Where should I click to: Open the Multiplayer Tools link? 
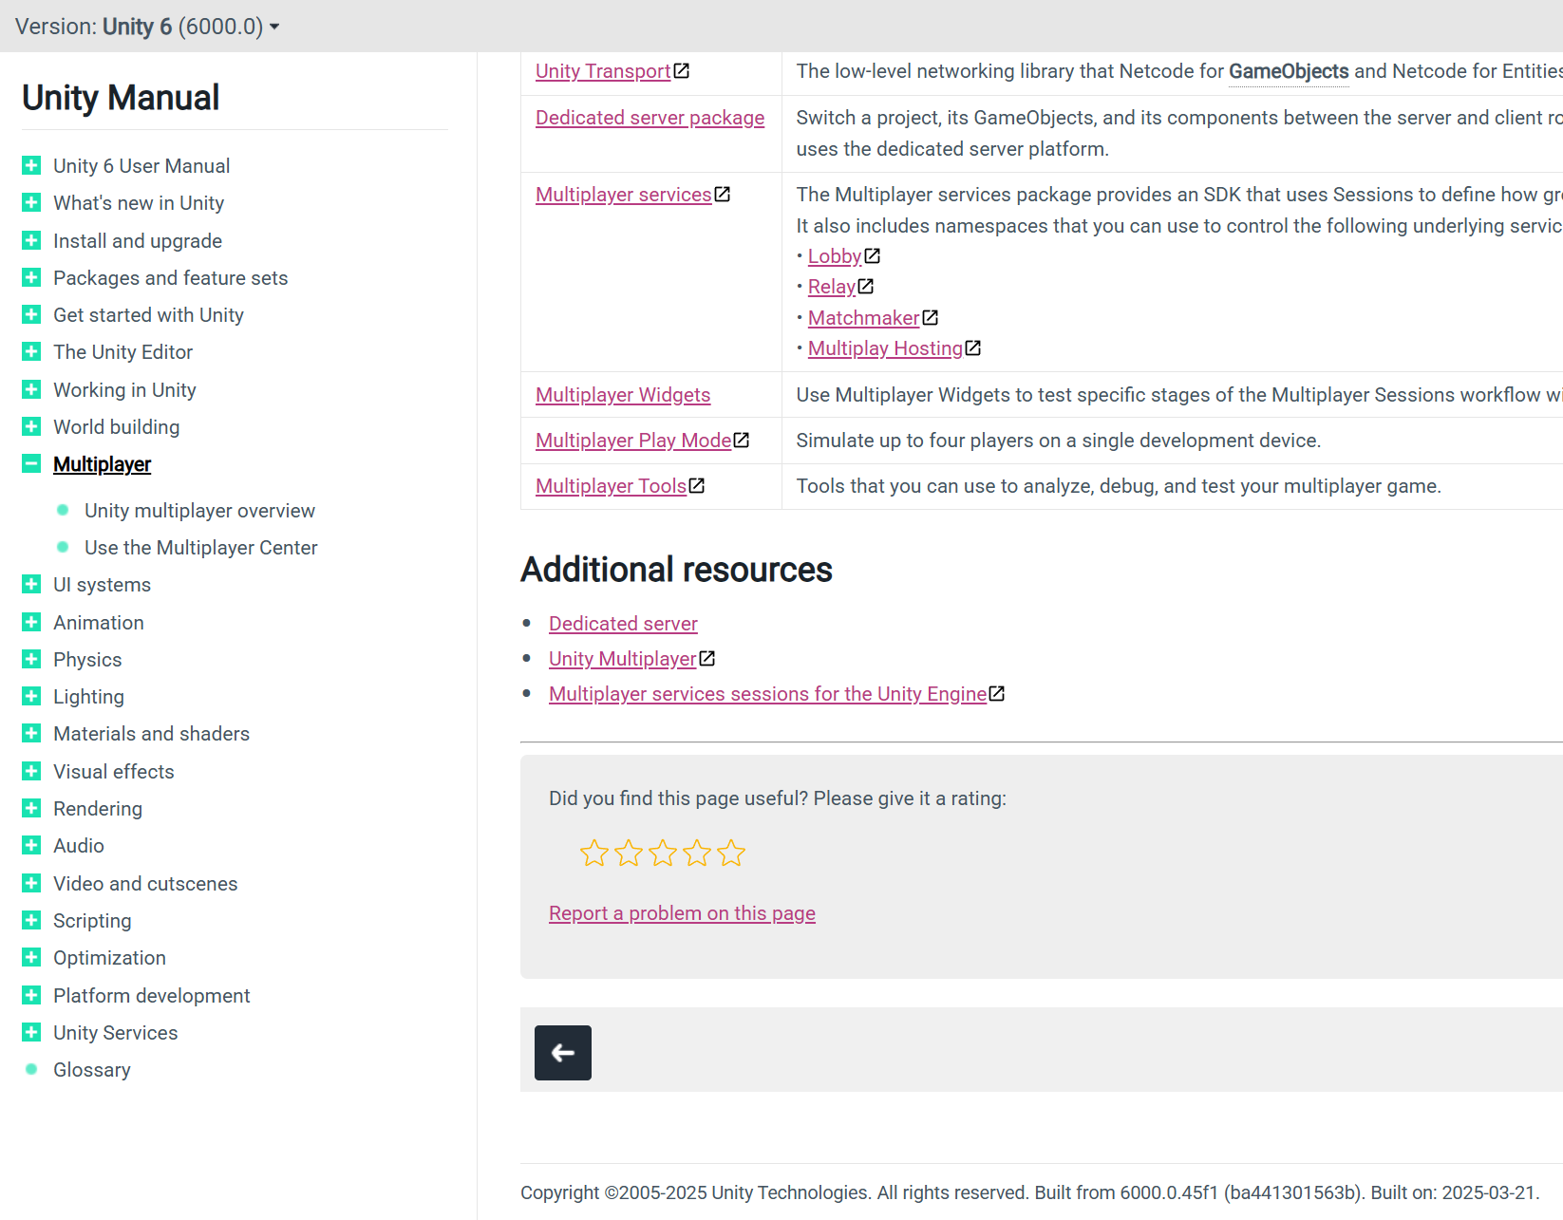tap(611, 486)
